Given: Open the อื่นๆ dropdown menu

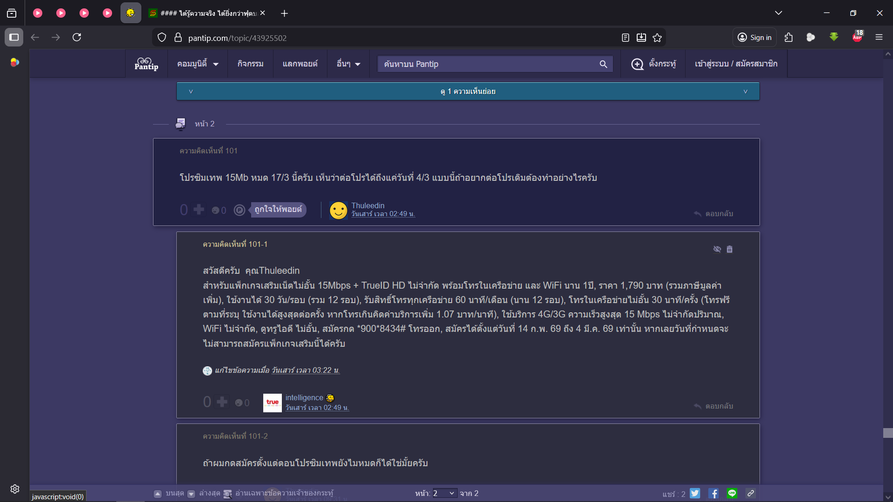Looking at the screenshot, I should coord(348,64).
